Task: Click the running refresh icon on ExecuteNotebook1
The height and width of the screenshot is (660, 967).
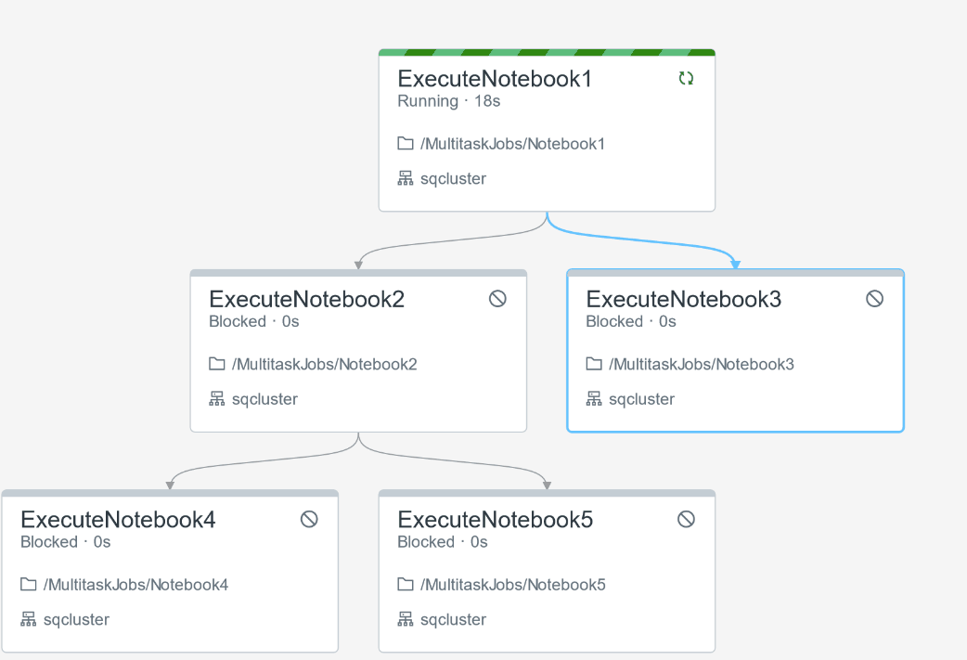Action: point(686,78)
